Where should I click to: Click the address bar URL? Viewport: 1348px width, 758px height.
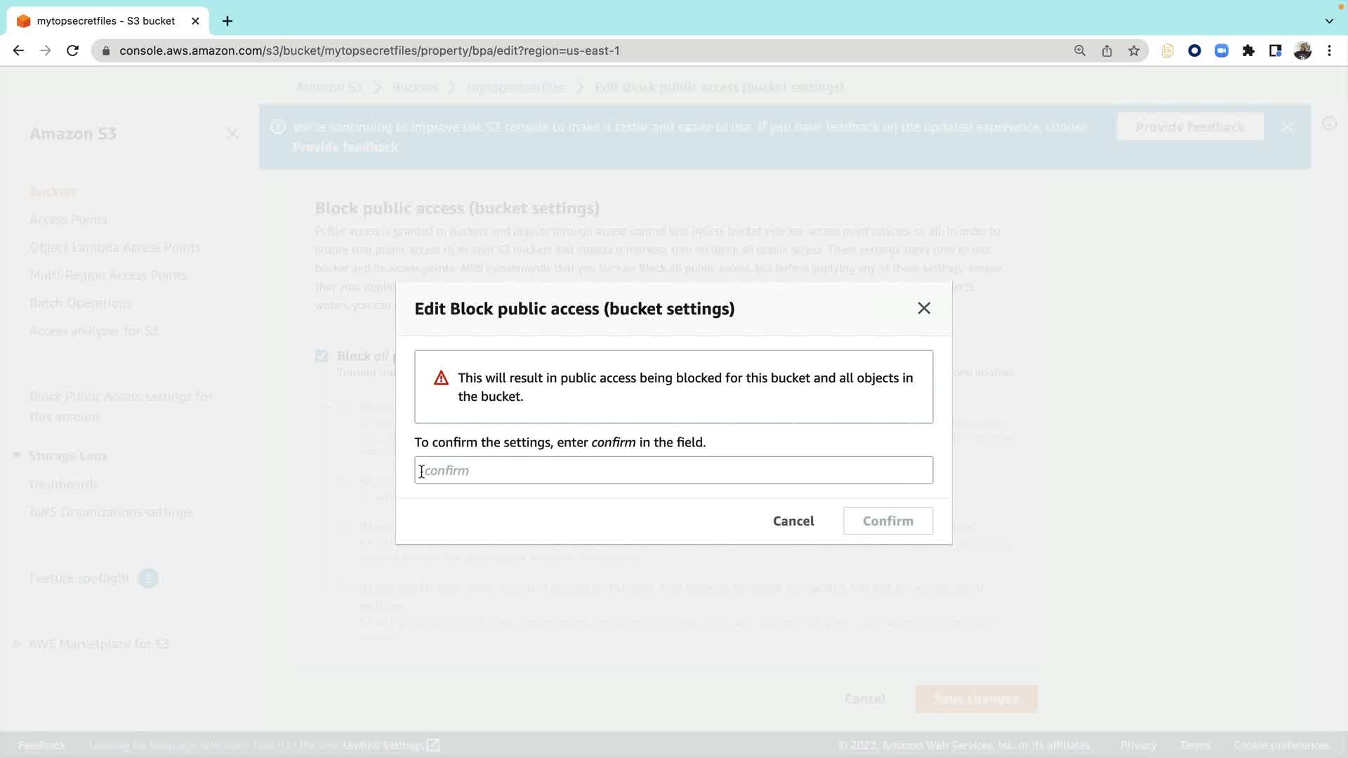point(369,51)
